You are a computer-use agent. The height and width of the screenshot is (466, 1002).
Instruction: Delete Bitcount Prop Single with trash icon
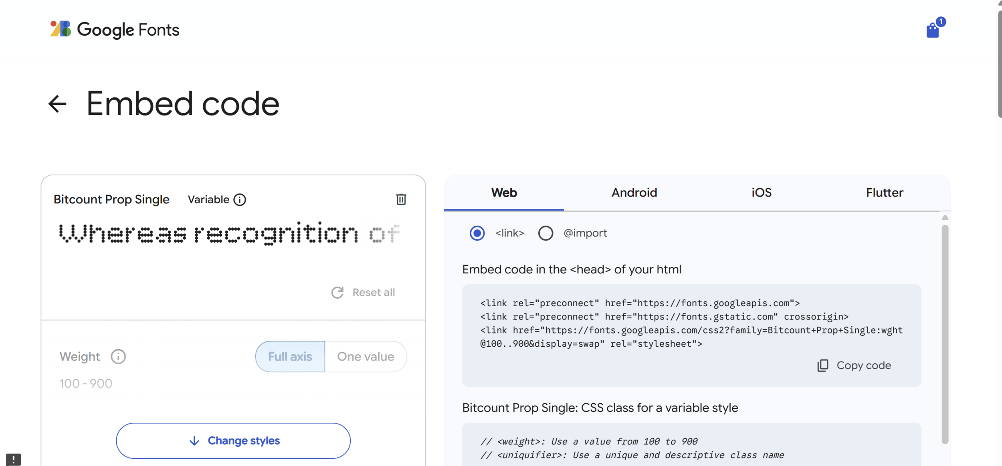(x=401, y=199)
